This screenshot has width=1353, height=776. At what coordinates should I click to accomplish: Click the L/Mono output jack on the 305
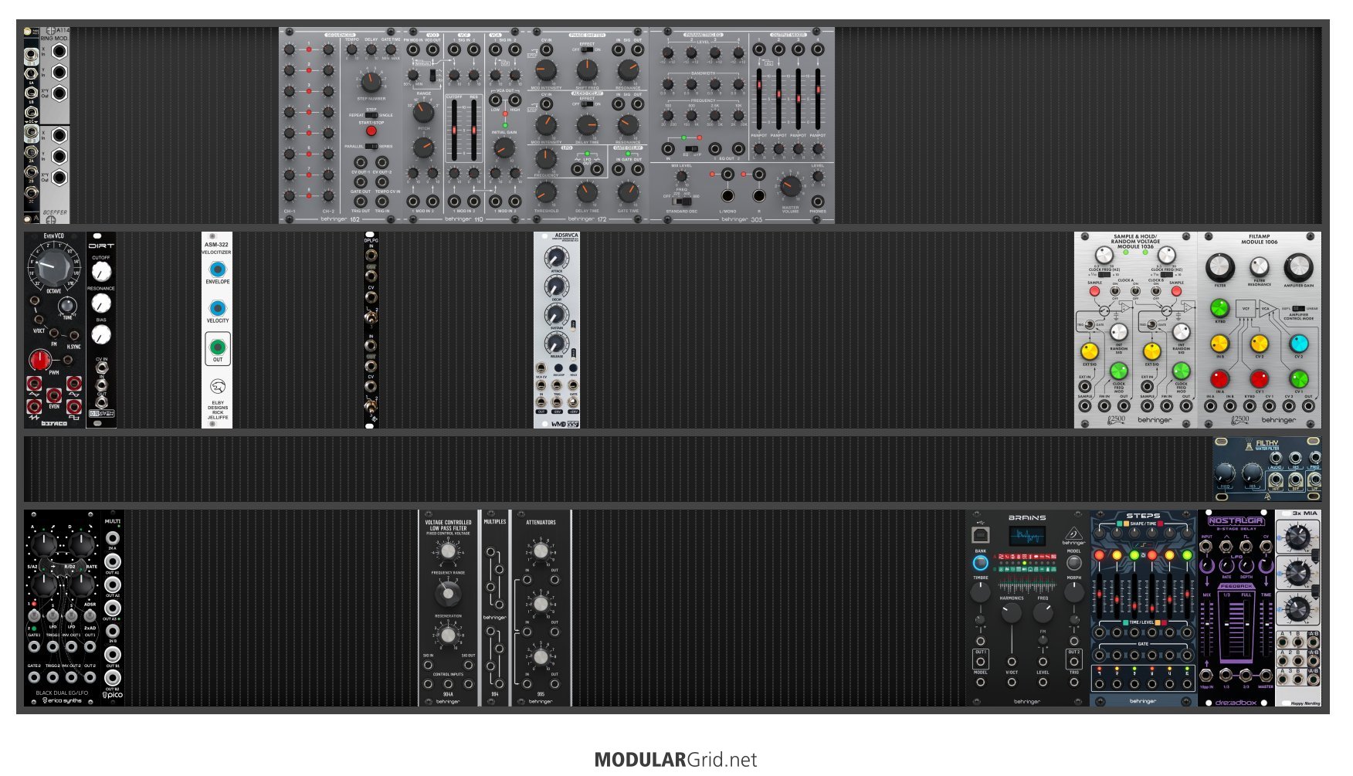point(727,195)
